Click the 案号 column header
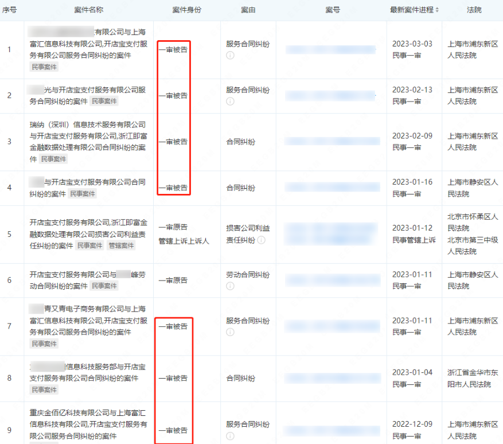 [332, 10]
